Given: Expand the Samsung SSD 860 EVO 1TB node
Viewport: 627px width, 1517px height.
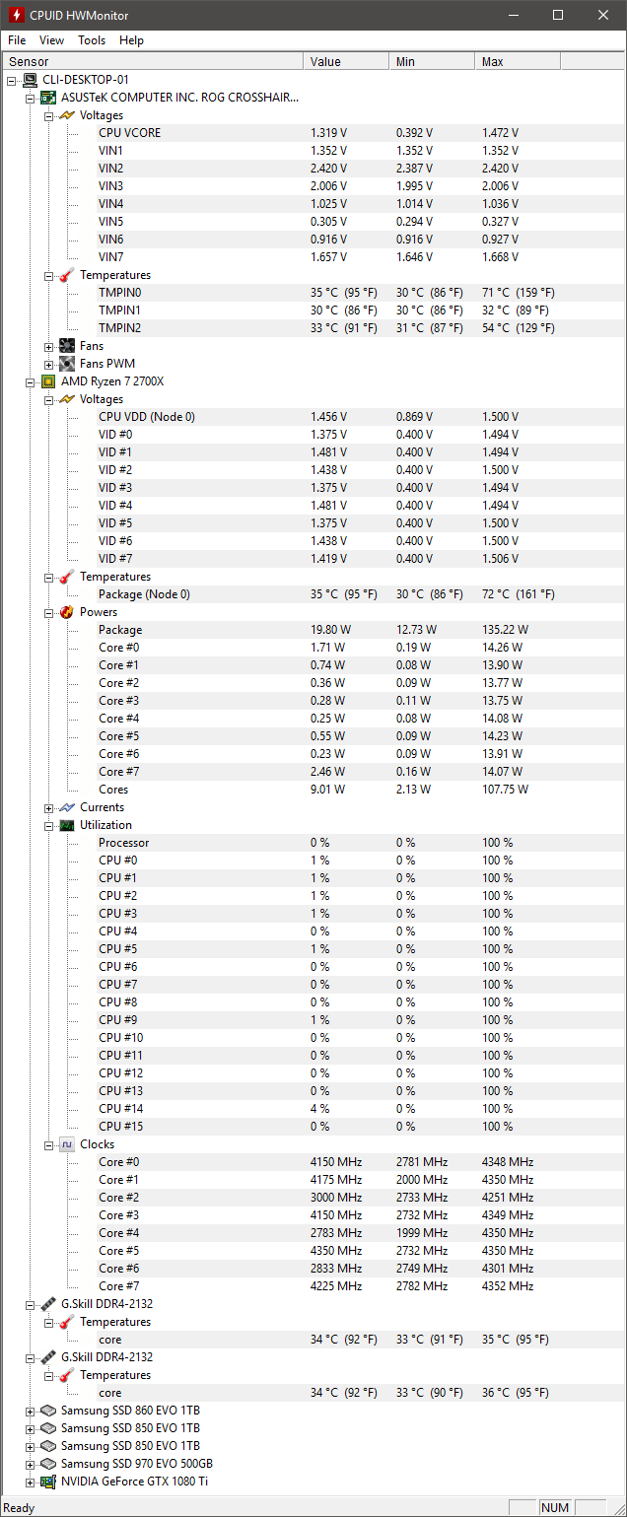Looking at the screenshot, I should point(31,1411).
